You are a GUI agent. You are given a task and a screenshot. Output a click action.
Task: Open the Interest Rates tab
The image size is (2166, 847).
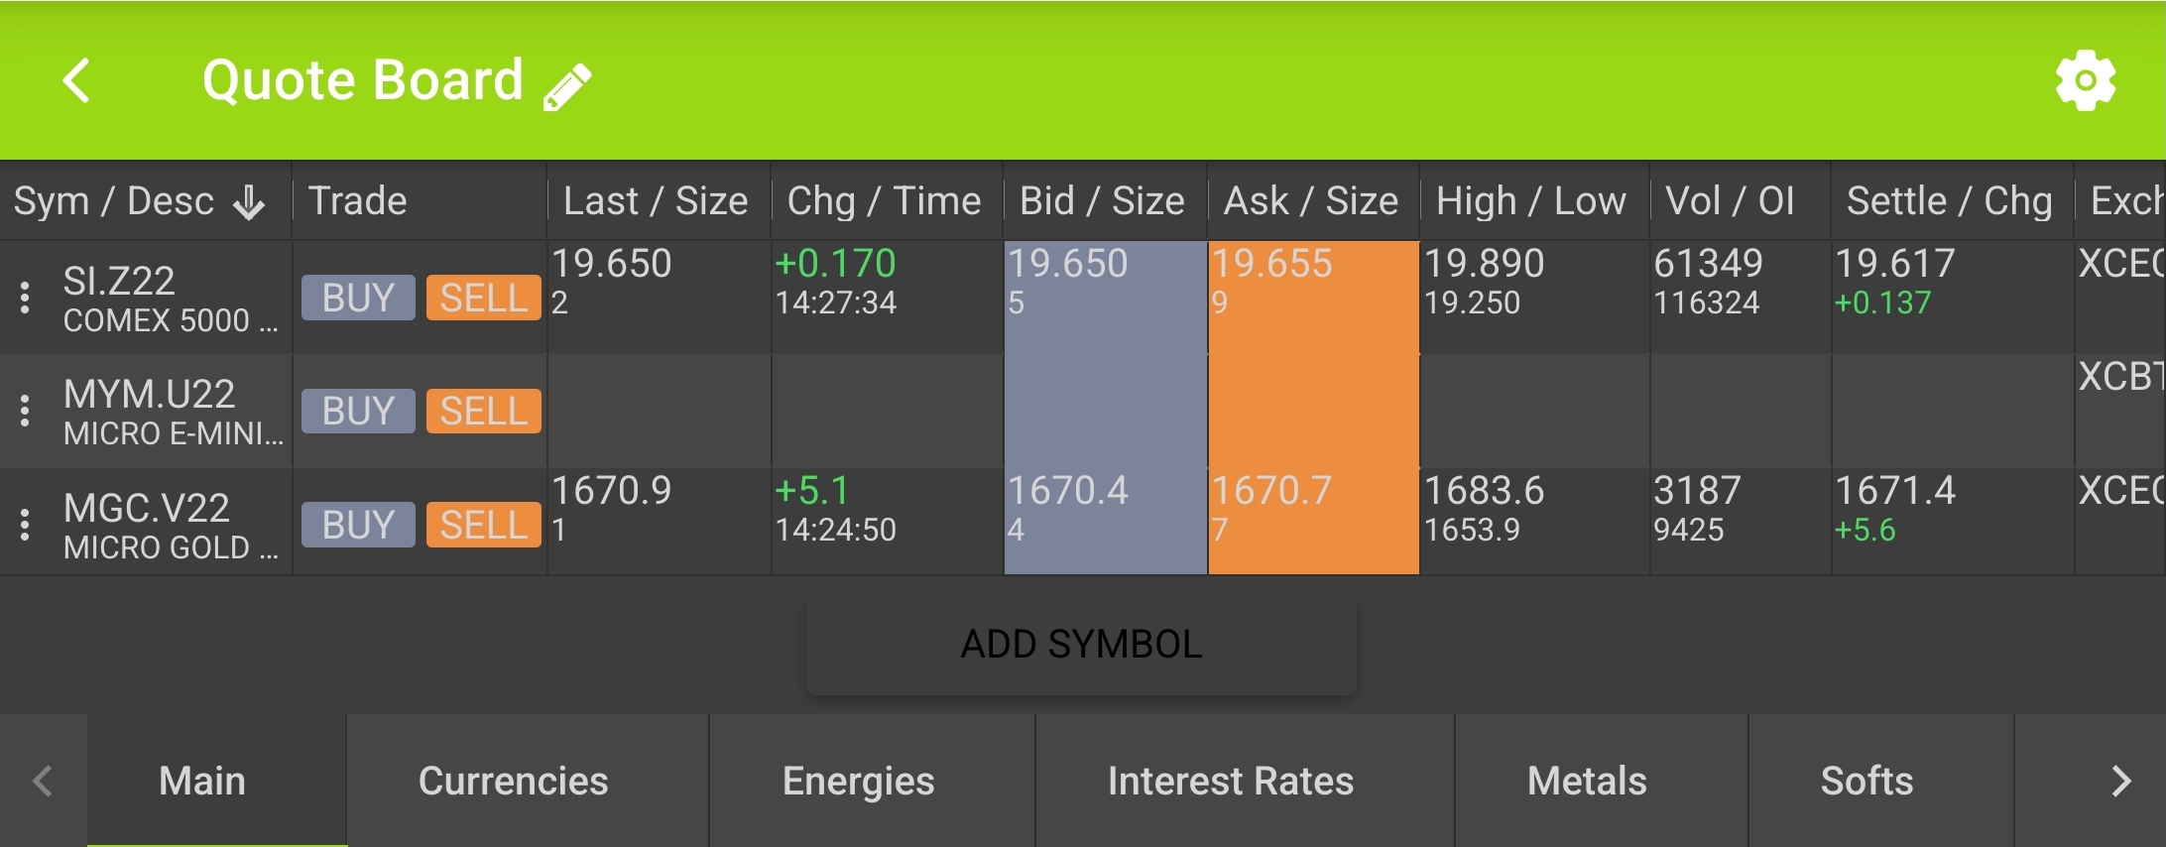1230,781
